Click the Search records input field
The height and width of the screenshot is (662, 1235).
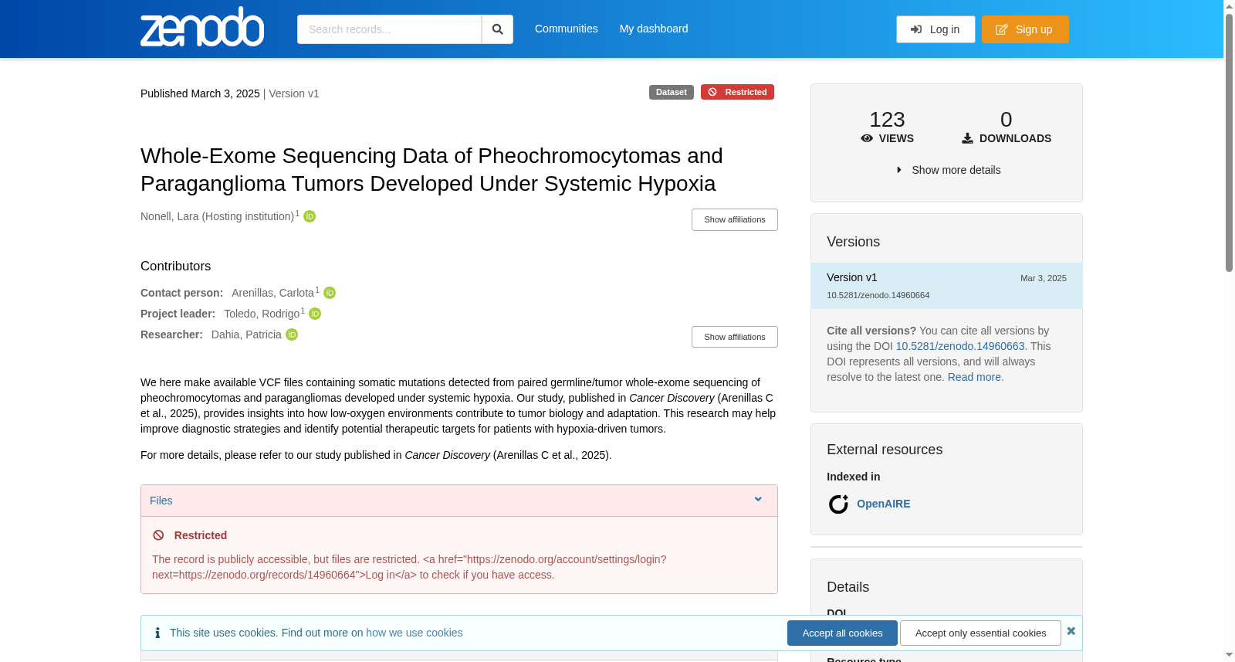(389, 29)
